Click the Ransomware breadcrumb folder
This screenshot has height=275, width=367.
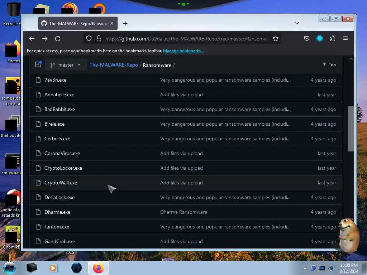coord(157,65)
